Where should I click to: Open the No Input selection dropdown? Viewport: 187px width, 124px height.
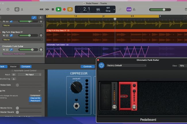(30, 75)
